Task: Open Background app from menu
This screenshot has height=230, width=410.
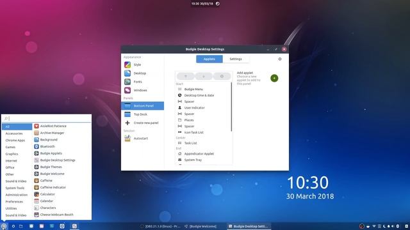Action: [x=61, y=140]
